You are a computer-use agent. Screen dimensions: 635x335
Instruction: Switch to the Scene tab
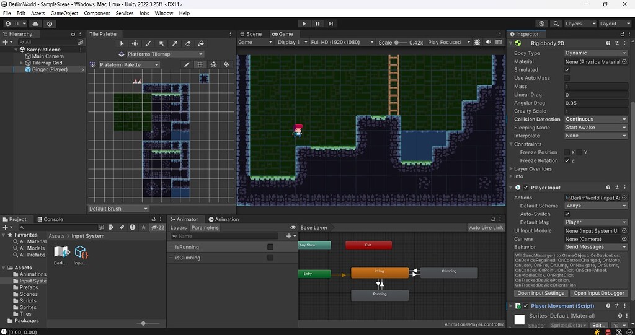tap(251, 34)
